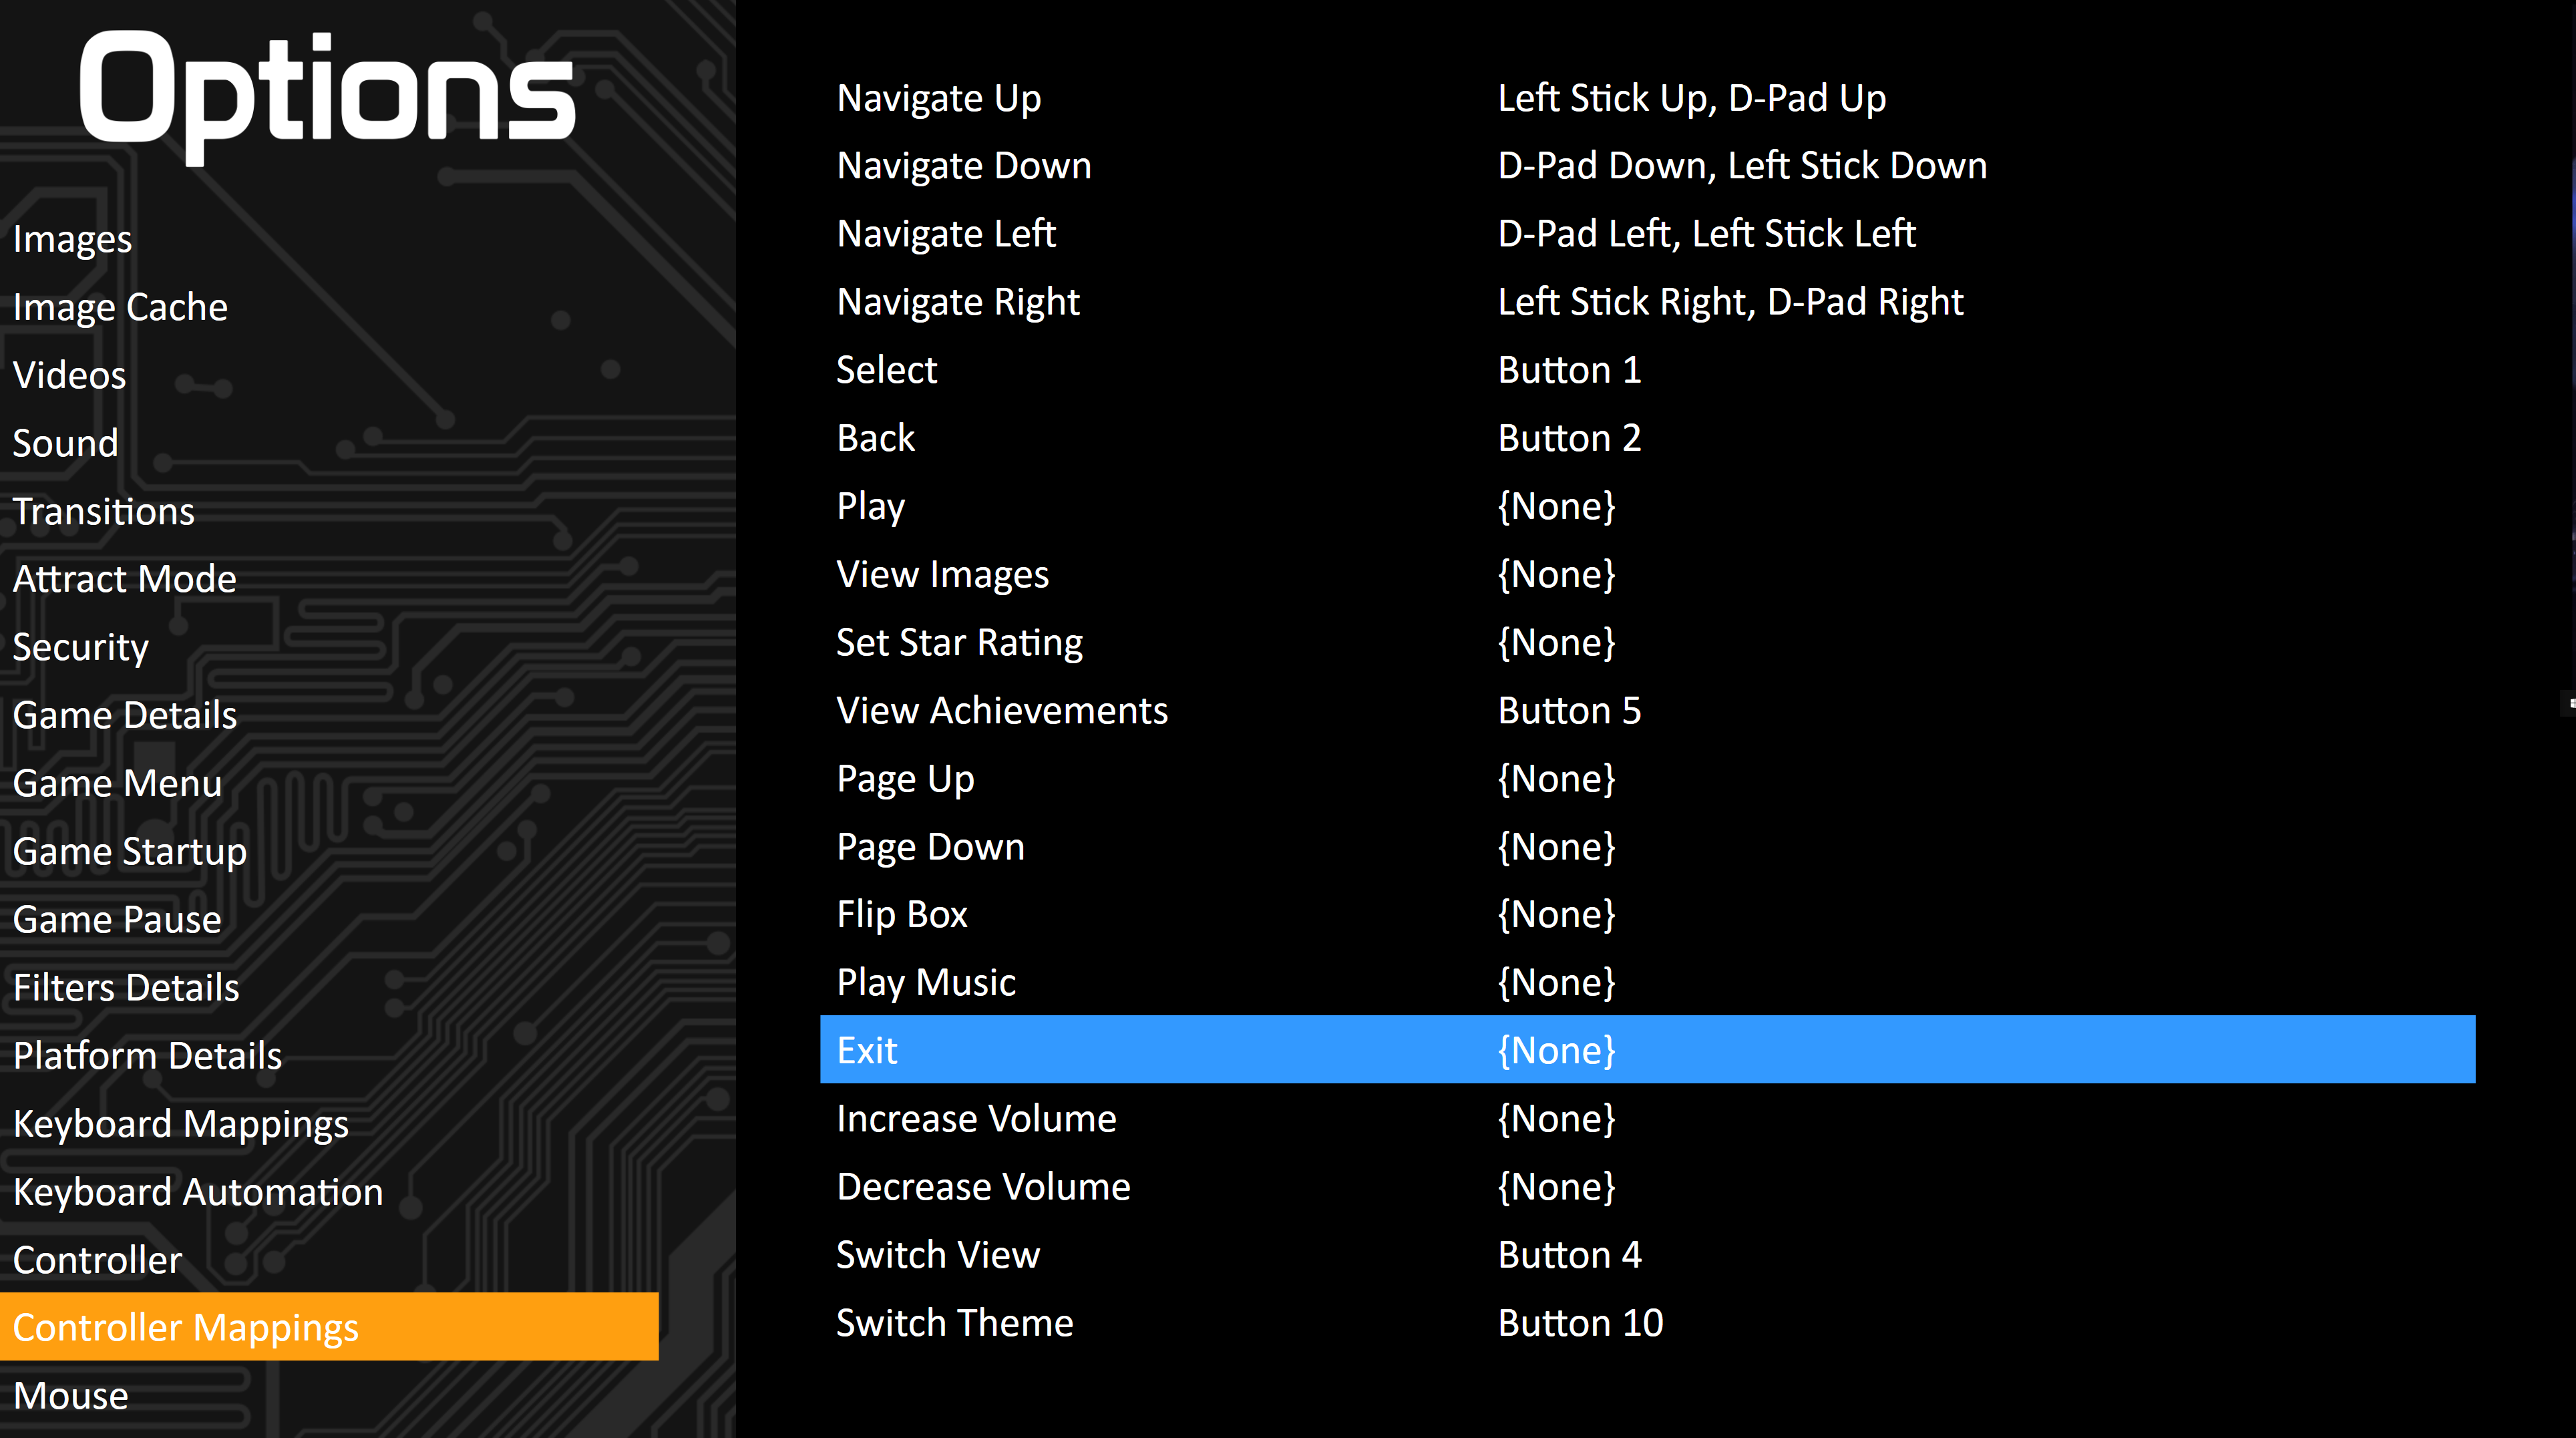Viewport: 2576px width, 1438px height.
Task: Click the highlighted Exit mapping row
Action: [1648, 1050]
